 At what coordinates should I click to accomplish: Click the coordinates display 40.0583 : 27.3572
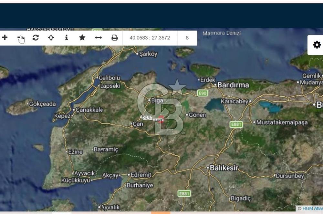150,38
